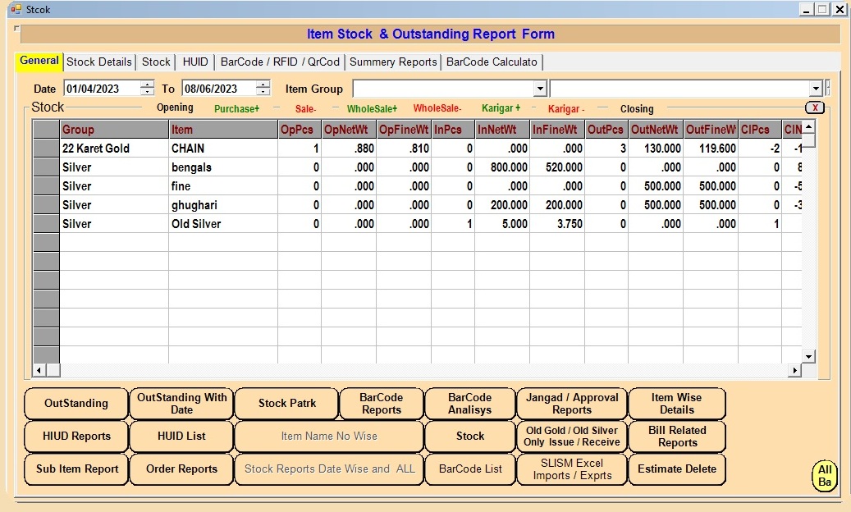851x512 pixels.
Task: Go to the Summery Reports tab
Action: [393, 62]
